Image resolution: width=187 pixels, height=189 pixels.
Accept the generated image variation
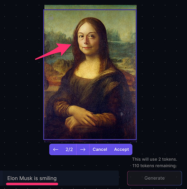[x=121, y=150]
